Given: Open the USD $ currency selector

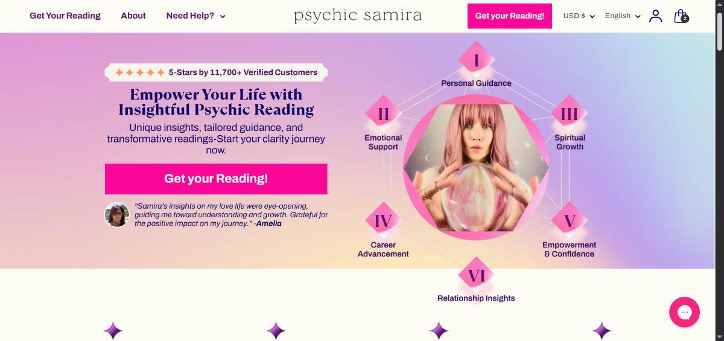Looking at the screenshot, I should [x=579, y=16].
